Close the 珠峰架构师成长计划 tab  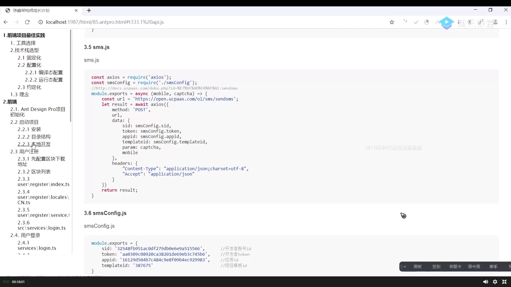tap(76, 10)
